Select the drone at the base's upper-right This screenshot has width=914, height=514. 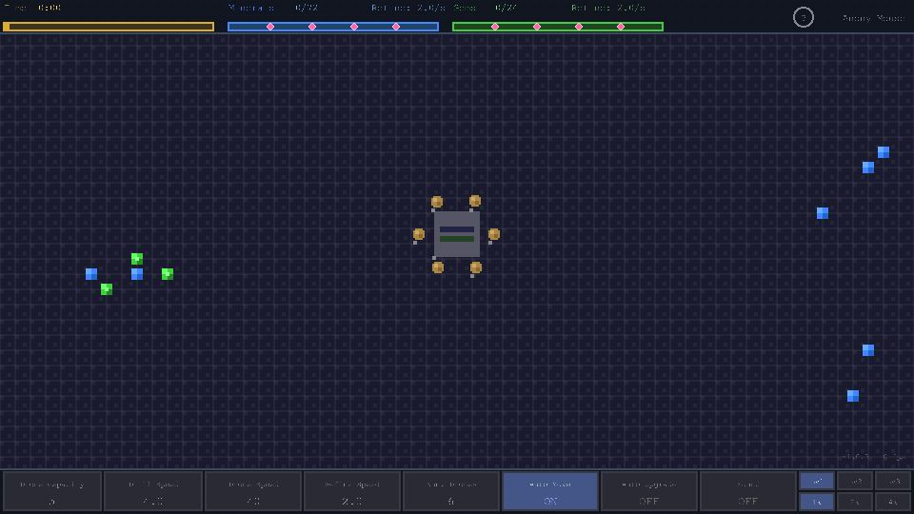coord(475,201)
